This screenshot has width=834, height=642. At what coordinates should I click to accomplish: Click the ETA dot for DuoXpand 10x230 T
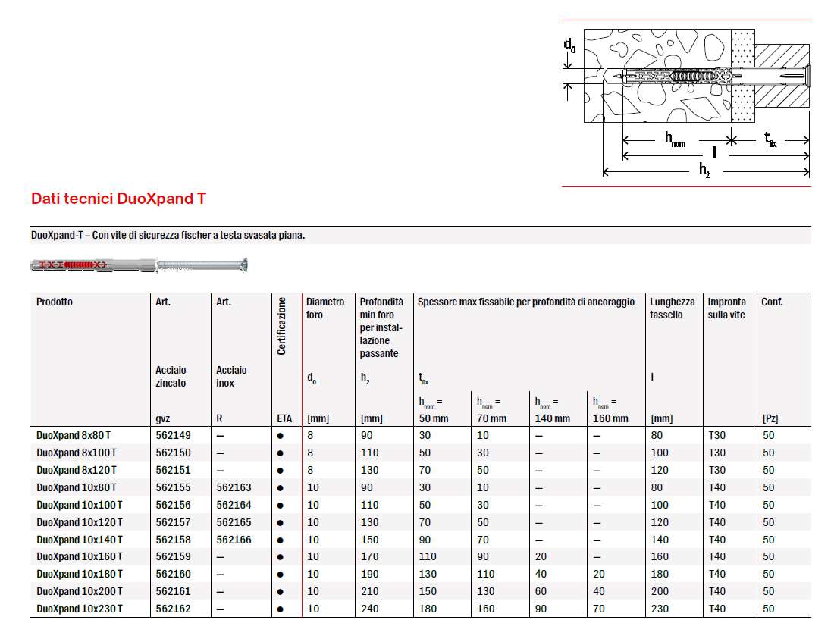point(280,609)
